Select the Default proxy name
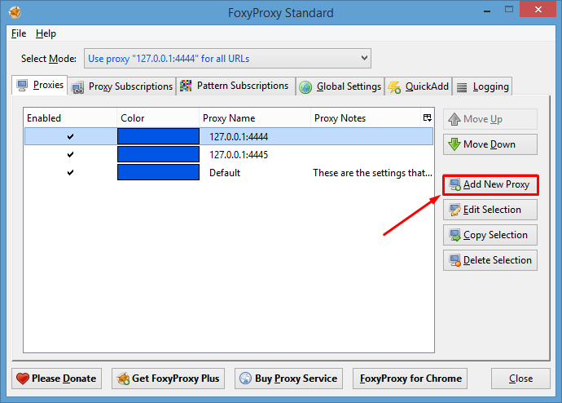Screen dimensions: 562x403 [x=225, y=173]
